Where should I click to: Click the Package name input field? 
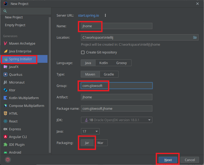tap(117, 108)
